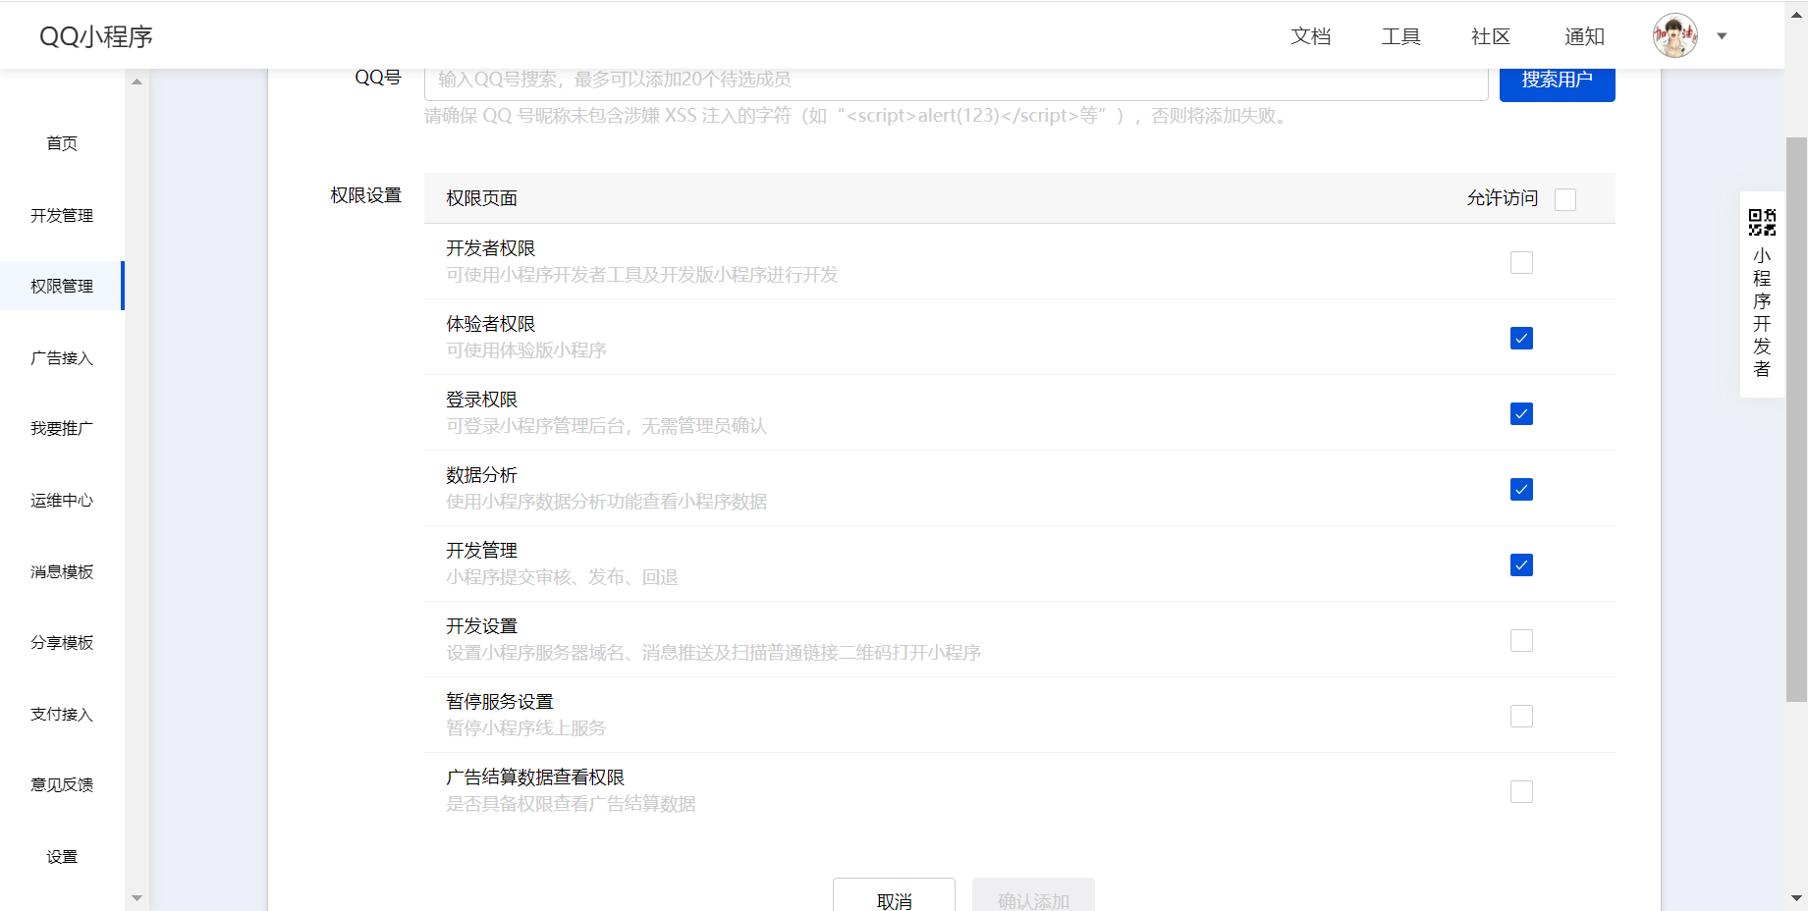This screenshot has height=911, width=1808.
Task: Click the 开发设置 row title
Action: click(482, 626)
